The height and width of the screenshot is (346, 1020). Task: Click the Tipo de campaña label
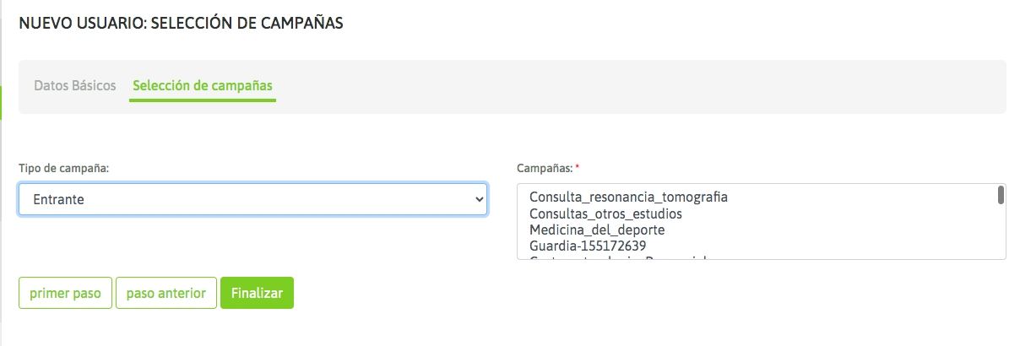64,168
